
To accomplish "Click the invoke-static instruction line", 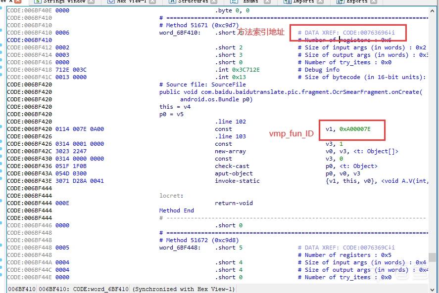I will pyautogui.click(x=237, y=181).
